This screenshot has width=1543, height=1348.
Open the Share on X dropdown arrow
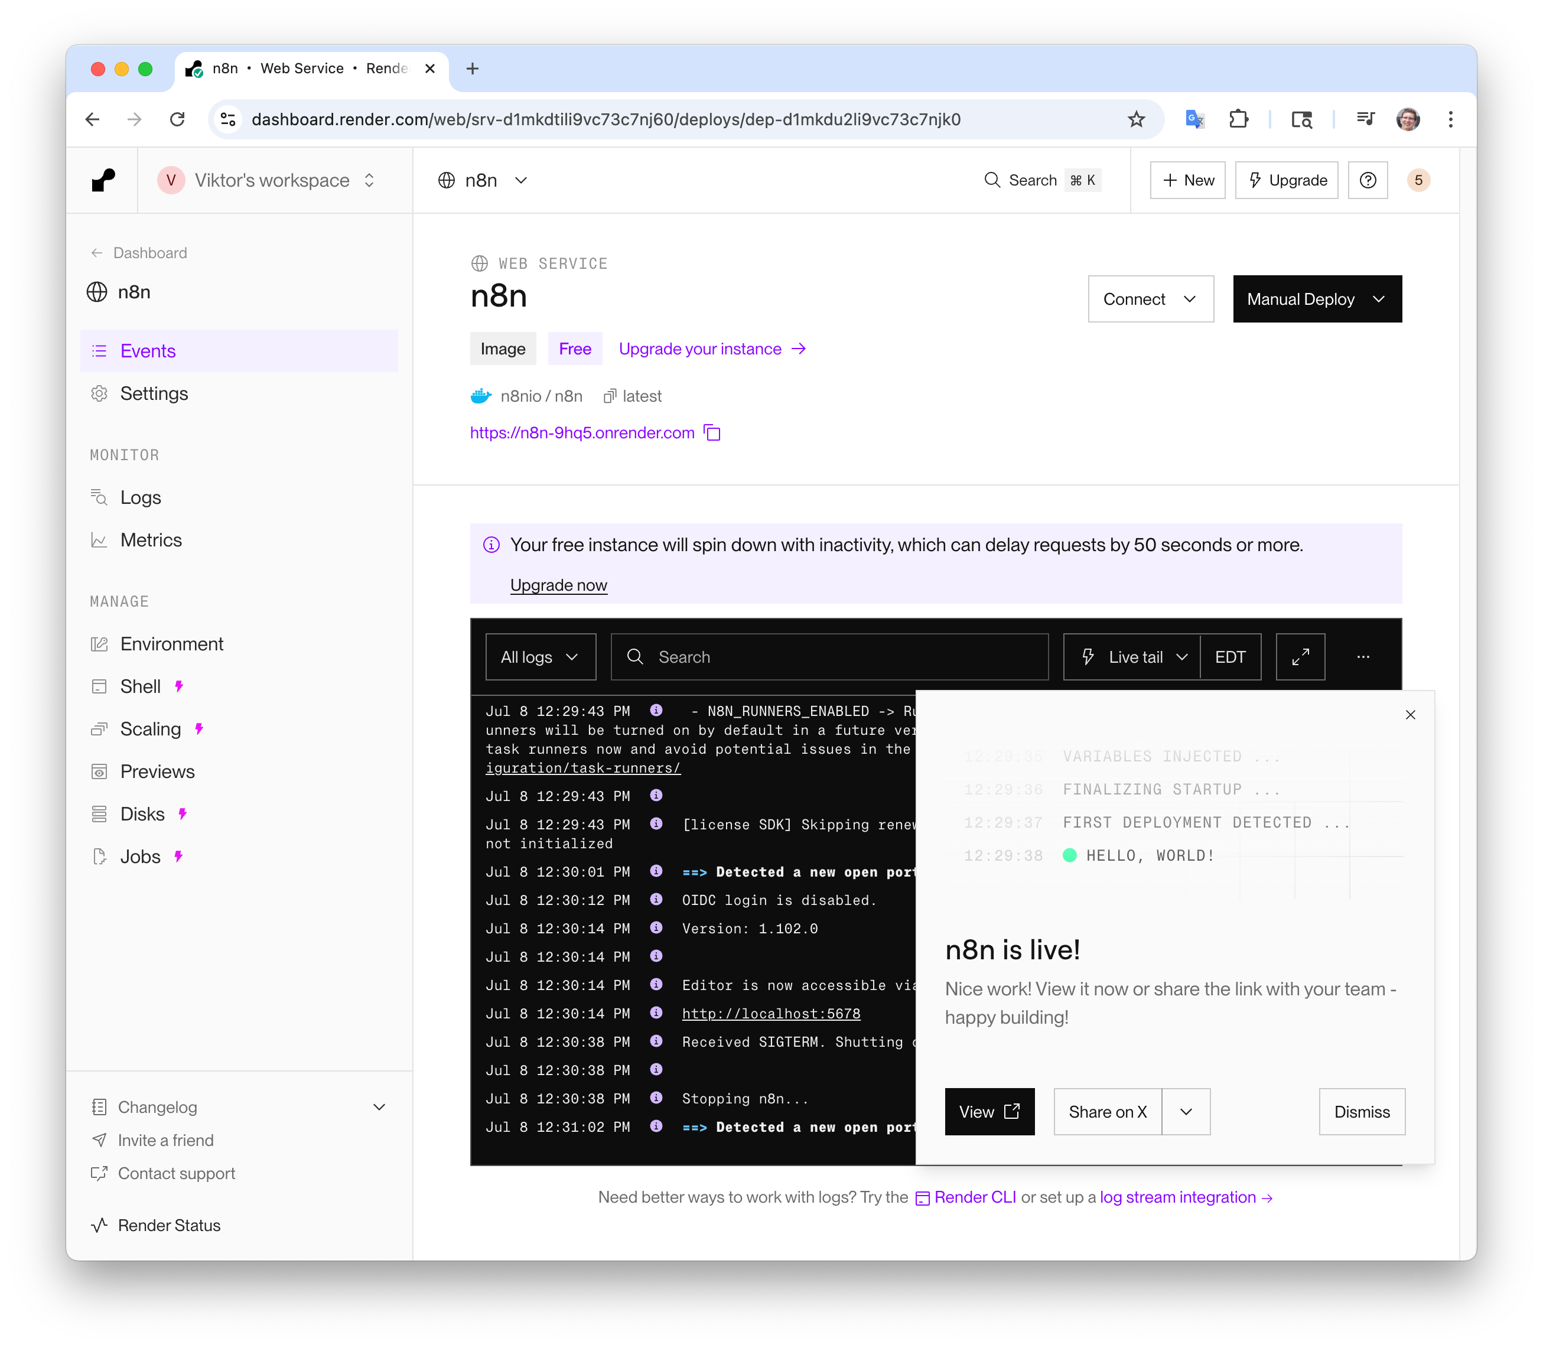[x=1186, y=1112]
